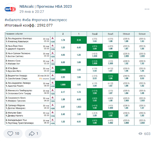Toggle highlighted 2.14 odds for Кавальерс win
153x141 pixels.
pos(79,40)
